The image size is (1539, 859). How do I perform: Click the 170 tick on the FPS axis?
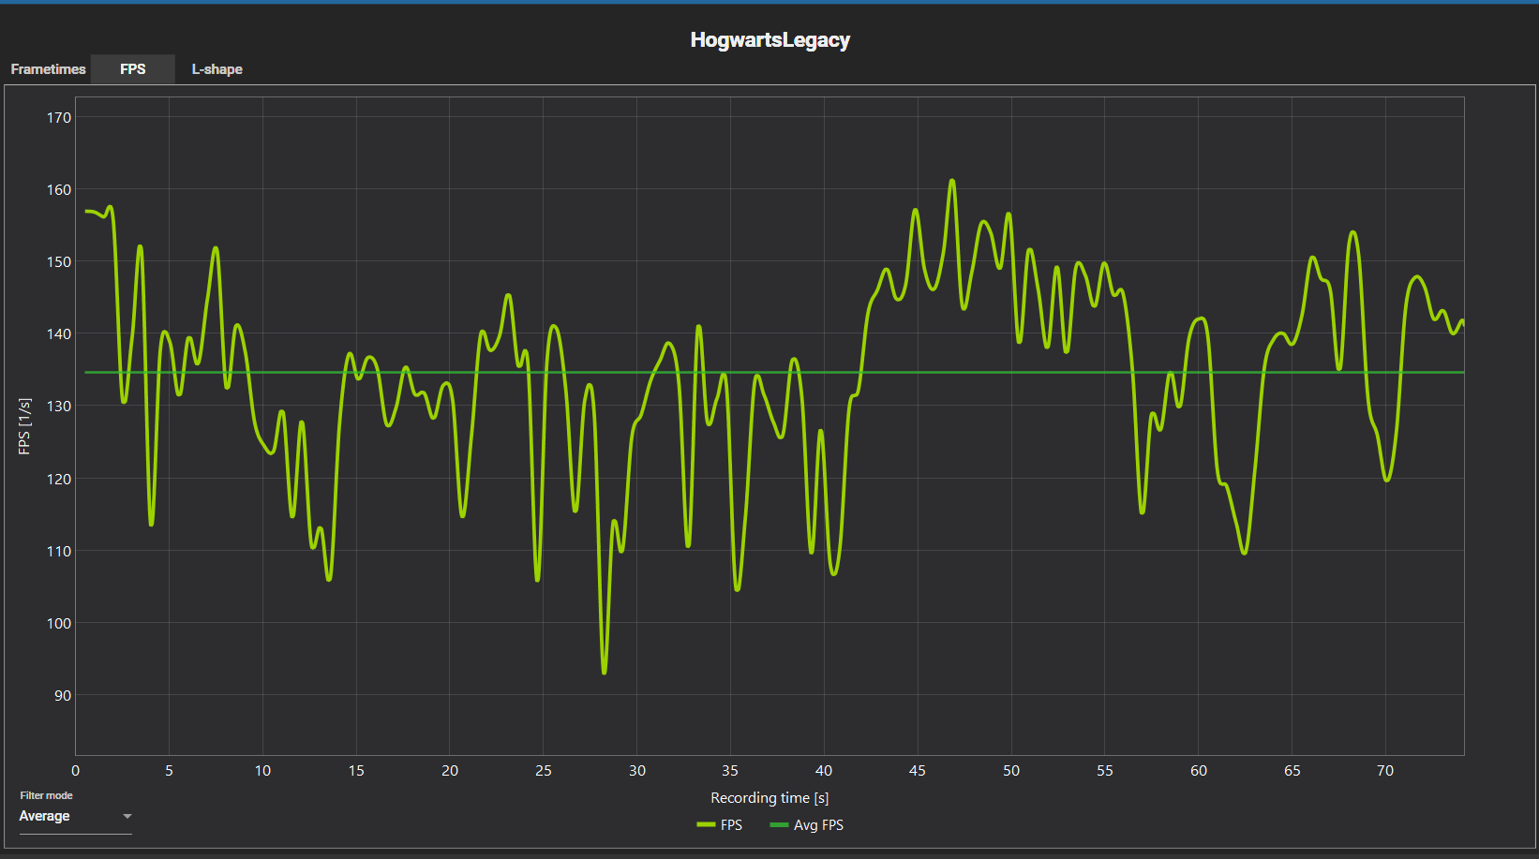point(59,117)
